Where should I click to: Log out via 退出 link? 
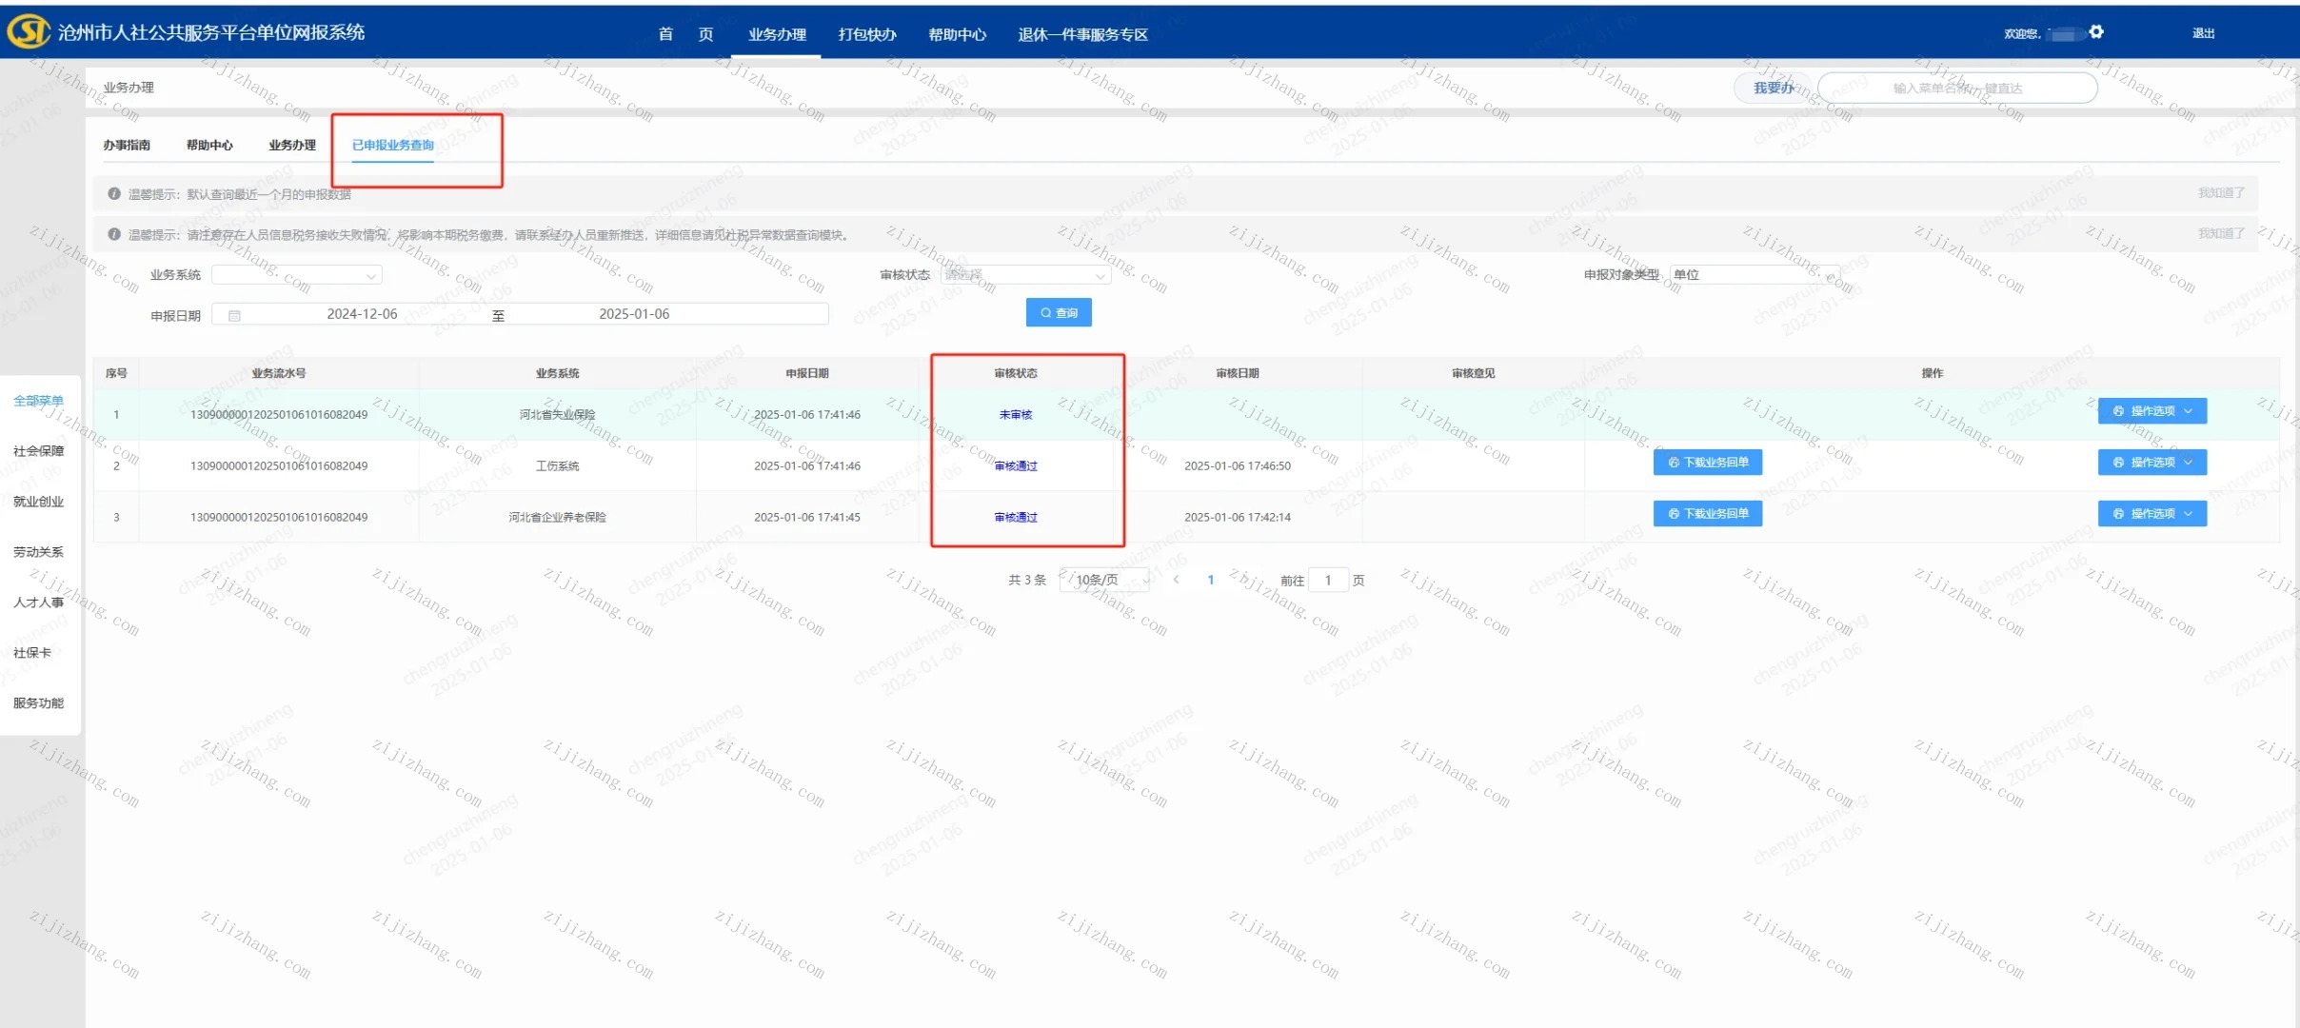click(x=2203, y=33)
